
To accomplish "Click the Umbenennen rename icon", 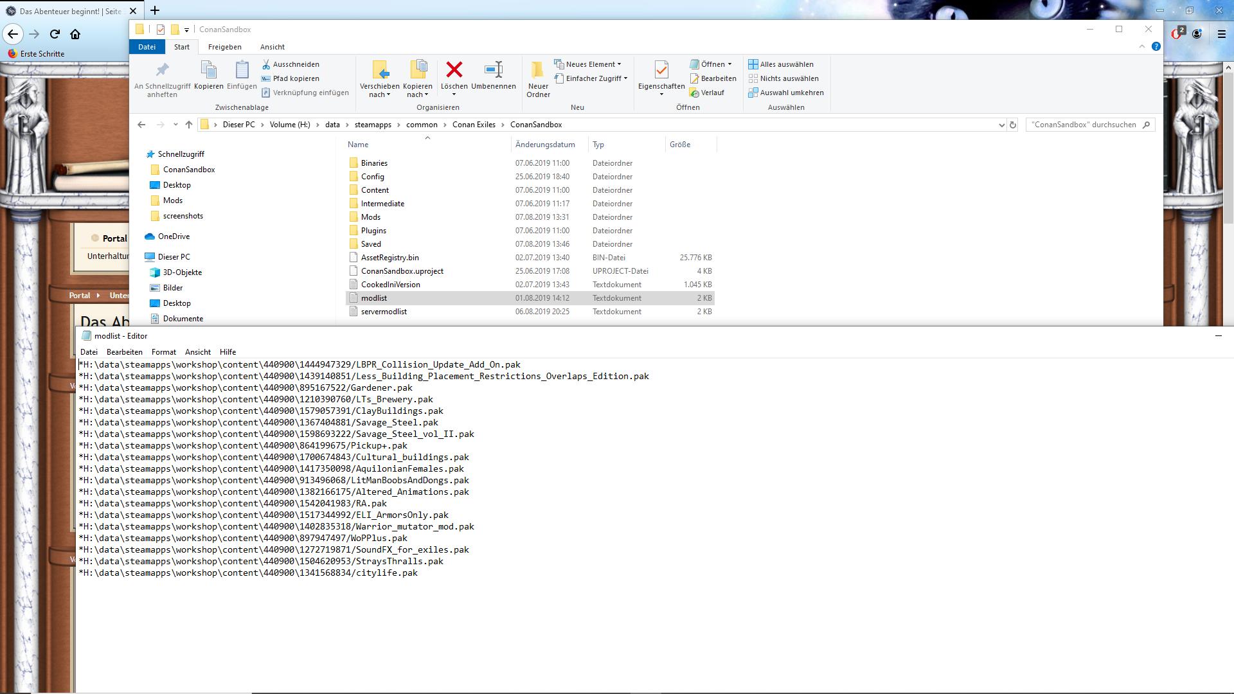I will point(493,70).
